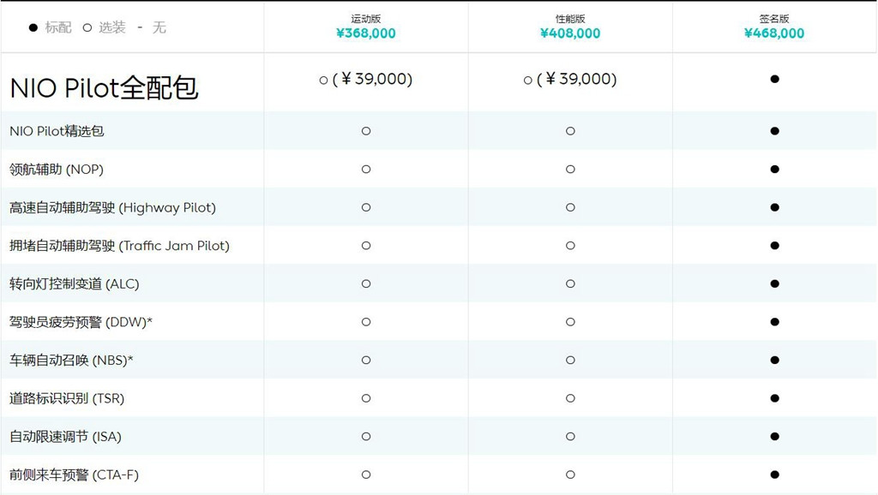Click the NIO Pilot全配包 heading
Viewport: 878px width, 495px height.
click(104, 88)
